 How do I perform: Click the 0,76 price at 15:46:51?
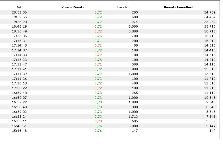pyautogui.click(x=98, y=126)
